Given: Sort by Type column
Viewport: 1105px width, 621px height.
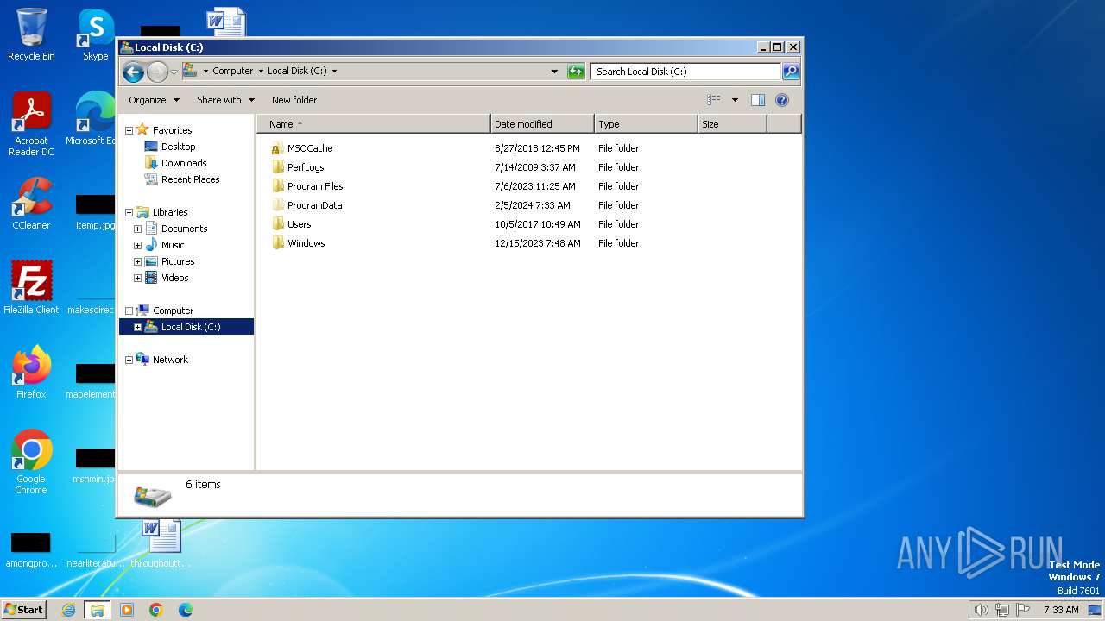Looking at the screenshot, I should [x=646, y=124].
